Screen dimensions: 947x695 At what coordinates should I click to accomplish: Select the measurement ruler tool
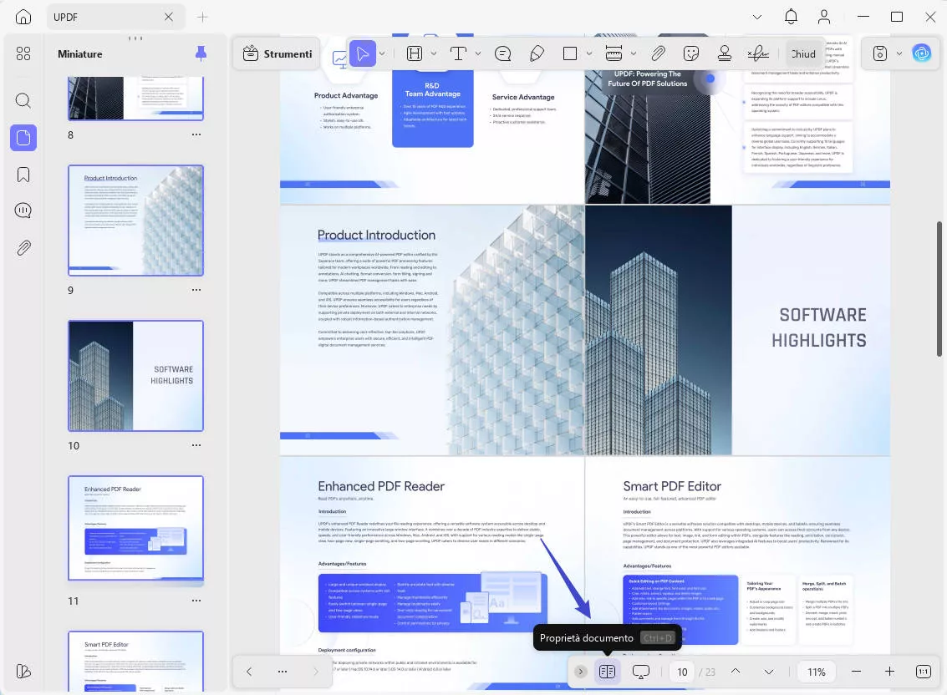(x=614, y=53)
